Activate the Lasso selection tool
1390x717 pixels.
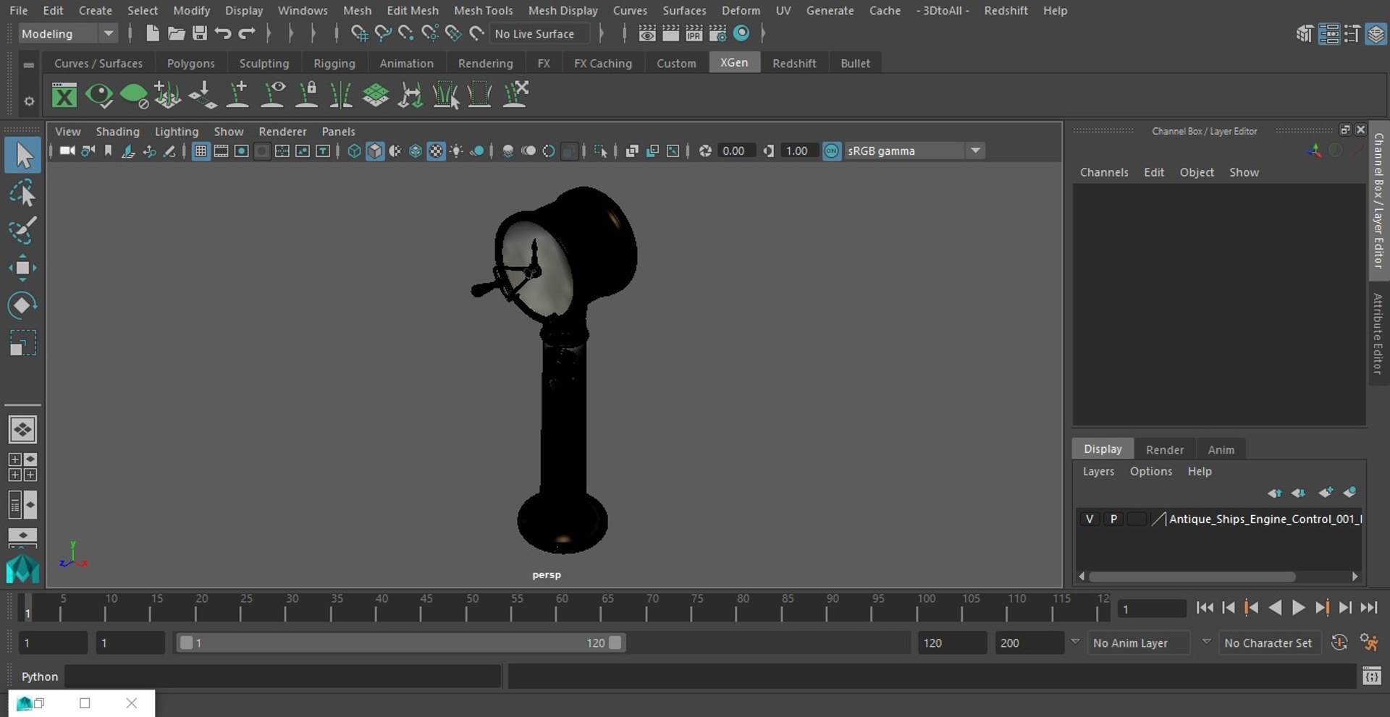click(x=22, y=194)
